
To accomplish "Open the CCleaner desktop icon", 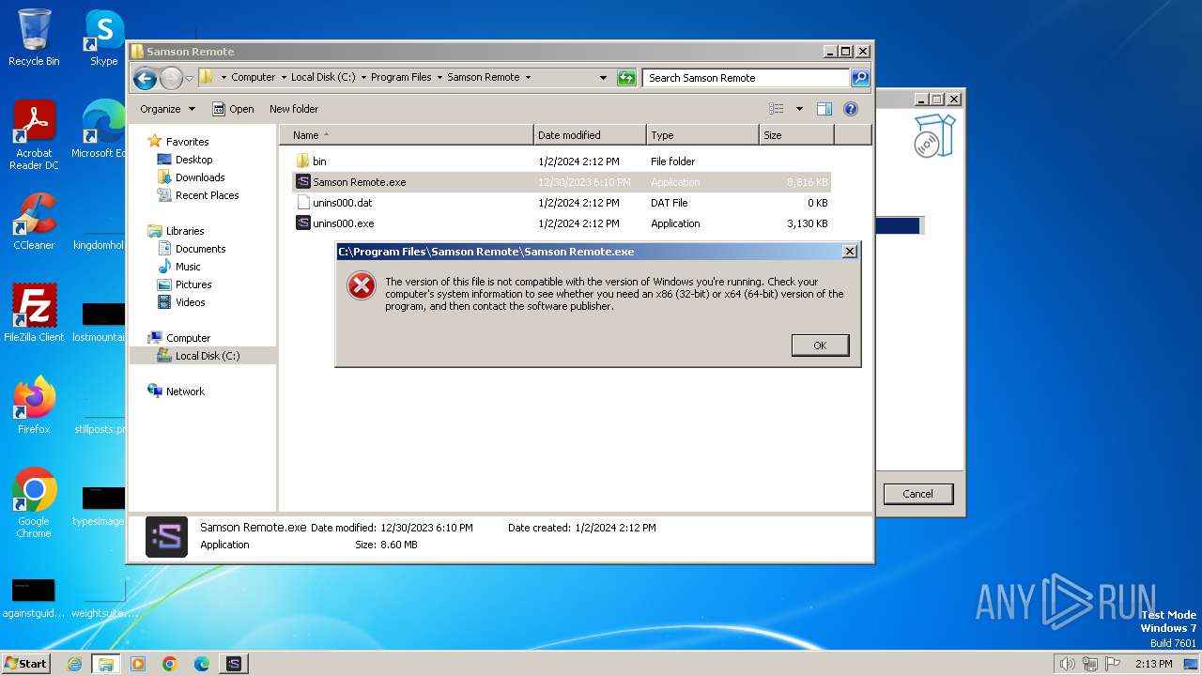I will click(x=34, y=222).
